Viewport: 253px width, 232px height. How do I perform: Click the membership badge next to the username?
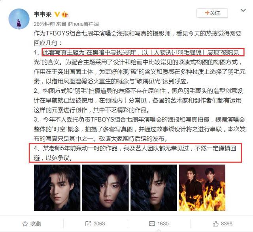tap(65, 14)
